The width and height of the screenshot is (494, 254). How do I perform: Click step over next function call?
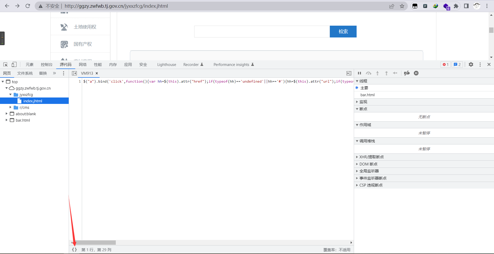click(368, 73)
